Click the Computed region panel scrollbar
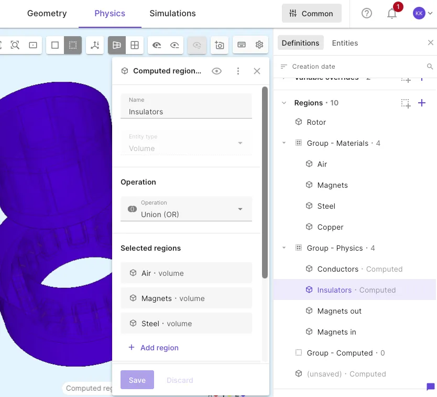 tap(265, 183)
